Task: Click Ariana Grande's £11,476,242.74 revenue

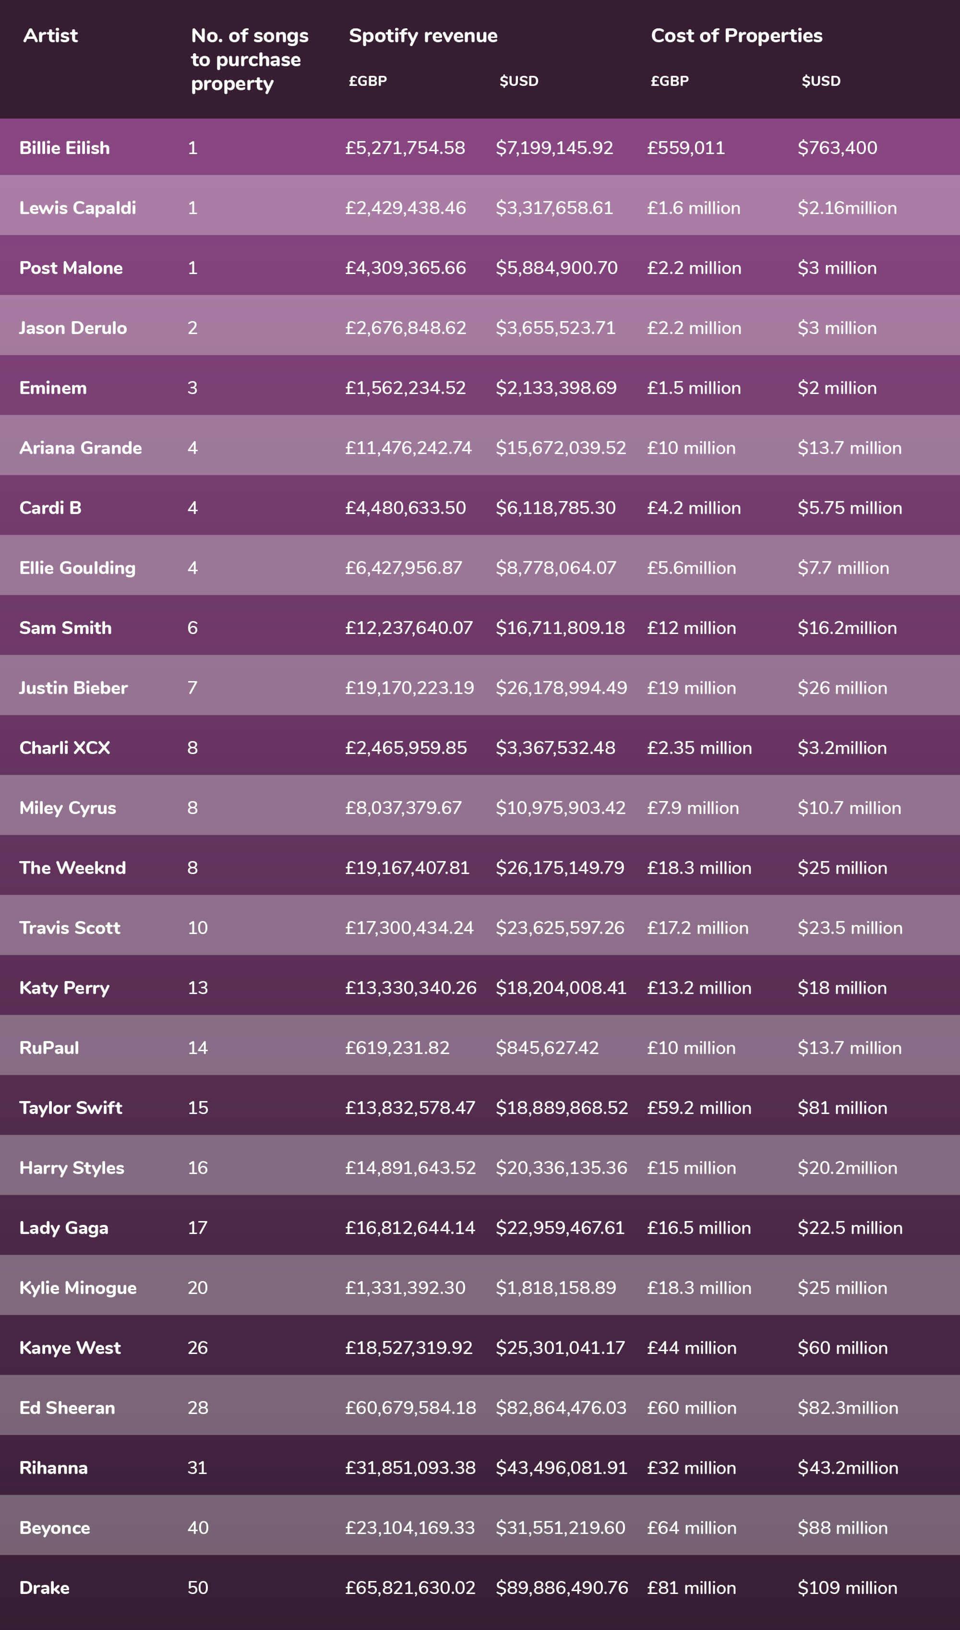Action: pos(408,448)
